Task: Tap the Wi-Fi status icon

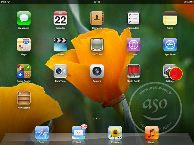Action: click(8, 2)
